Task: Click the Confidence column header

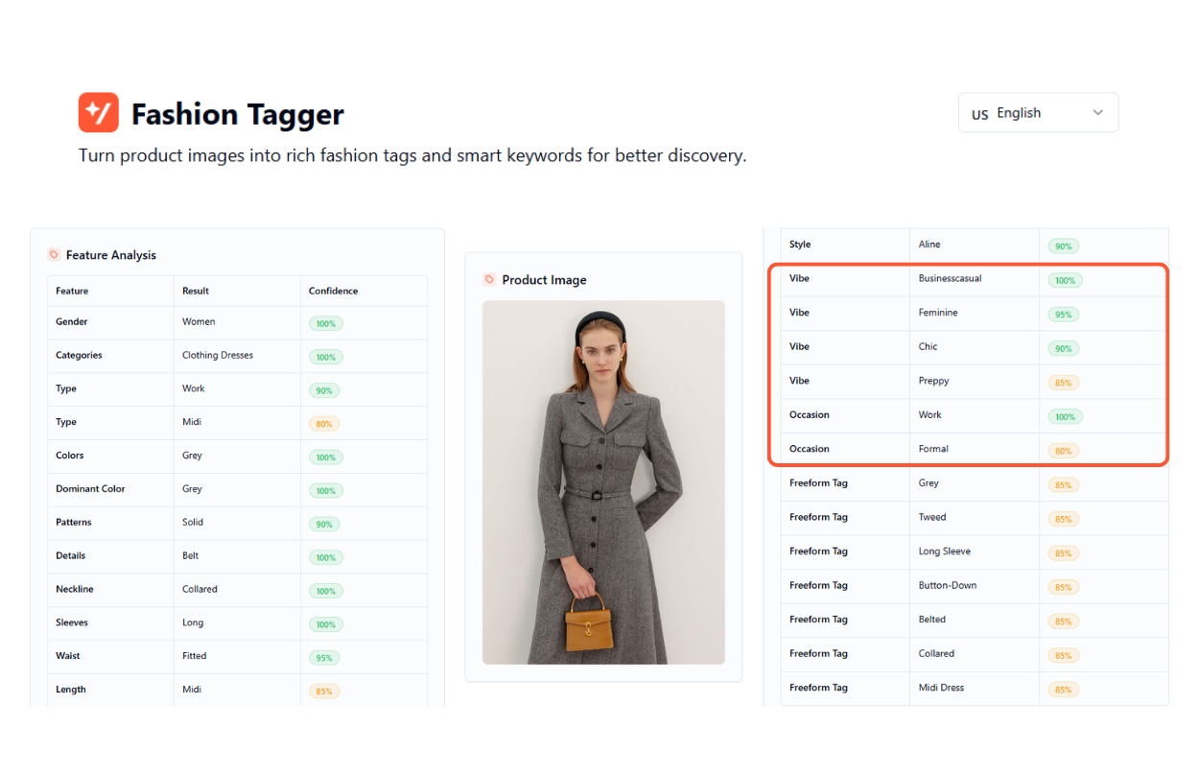Action: pyautogui.click(x=332, y=291)
